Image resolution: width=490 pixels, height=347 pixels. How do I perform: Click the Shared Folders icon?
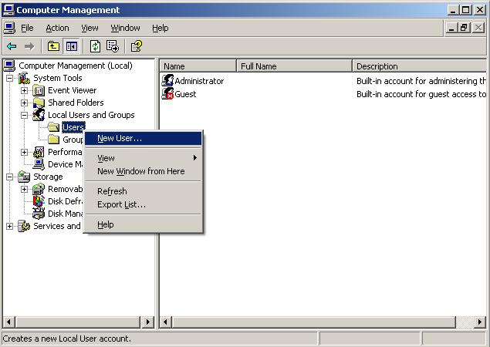pos(39,103)
